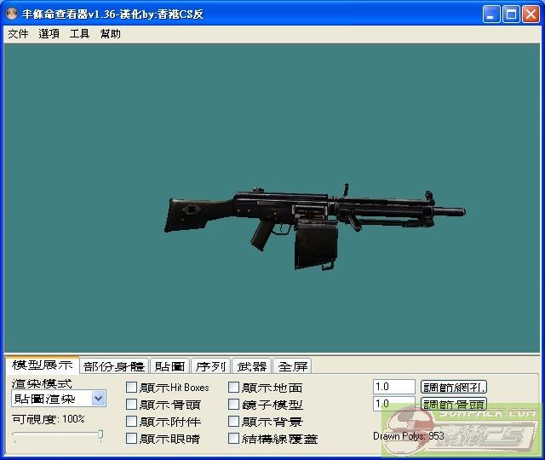Open the 選項 menu

click(x=49, y=34)
